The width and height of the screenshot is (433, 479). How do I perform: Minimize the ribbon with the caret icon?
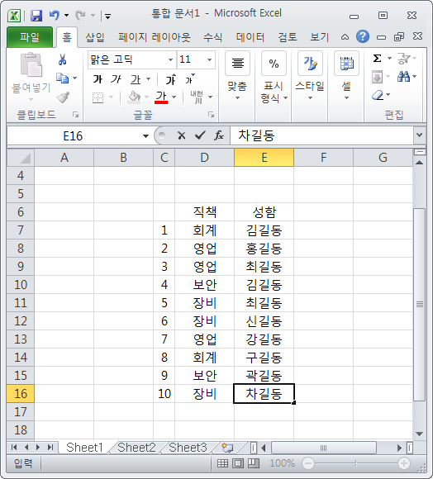[345, 37]
